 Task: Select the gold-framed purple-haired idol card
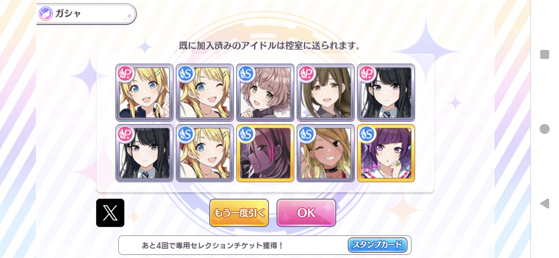(386, 153)
